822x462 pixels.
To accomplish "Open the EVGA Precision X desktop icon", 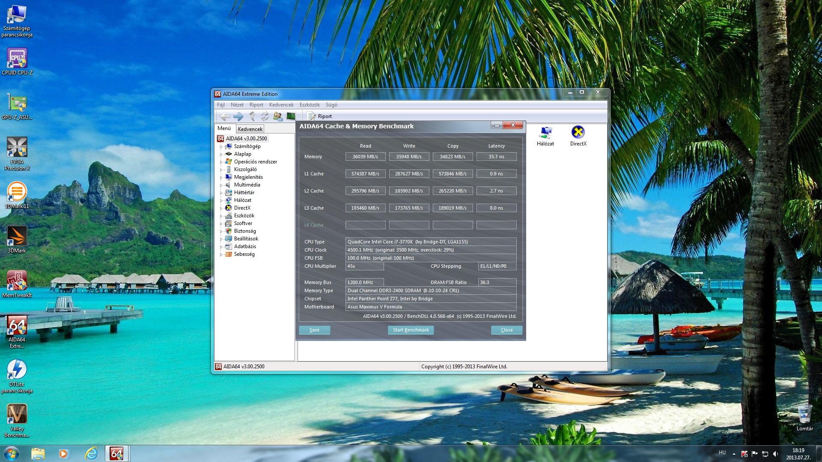I will (17, 154).
